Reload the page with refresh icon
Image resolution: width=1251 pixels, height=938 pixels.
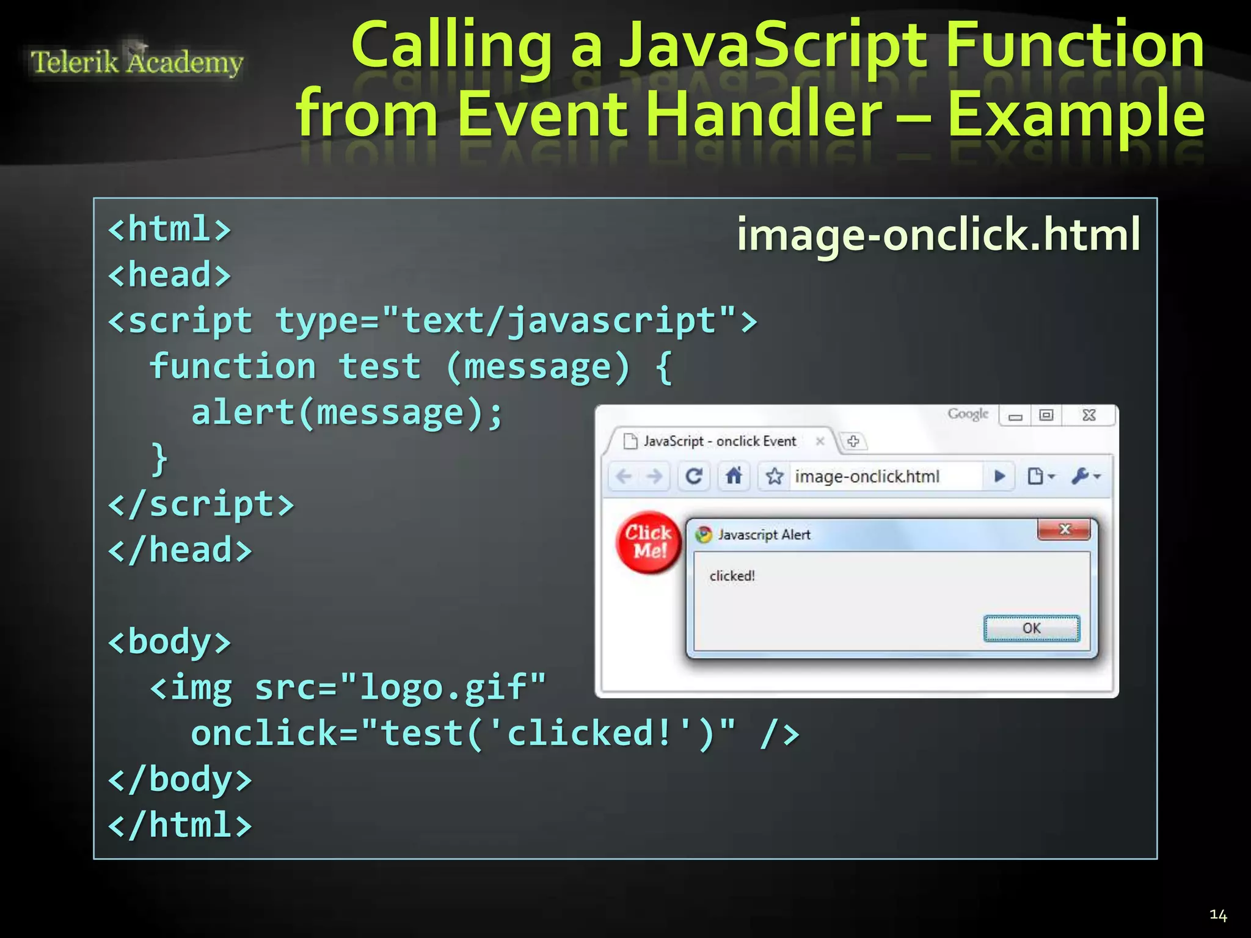click(694, 476)
